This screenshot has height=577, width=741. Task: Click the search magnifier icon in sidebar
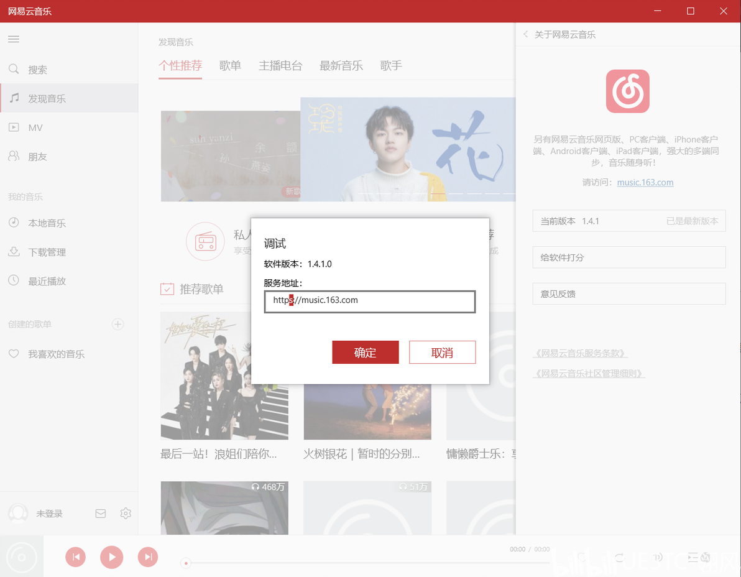[x=14, y=70]
